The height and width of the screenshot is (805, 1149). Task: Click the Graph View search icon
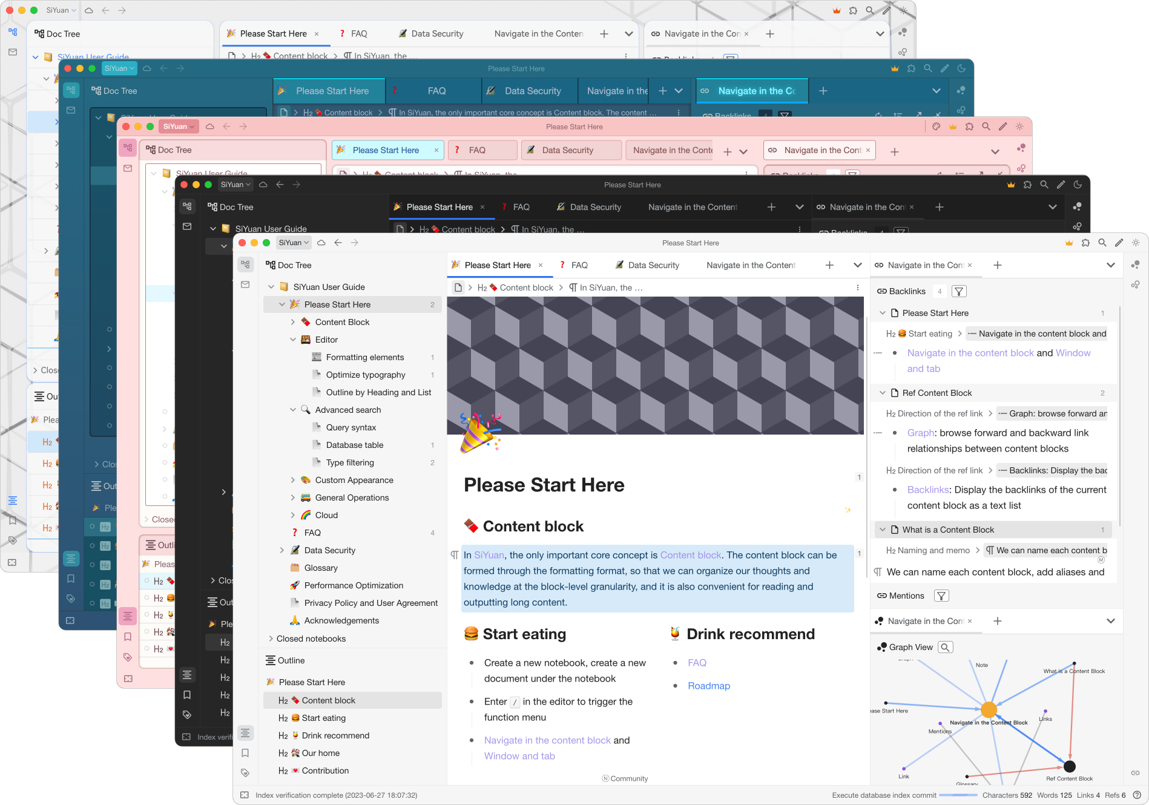(945, 647)
